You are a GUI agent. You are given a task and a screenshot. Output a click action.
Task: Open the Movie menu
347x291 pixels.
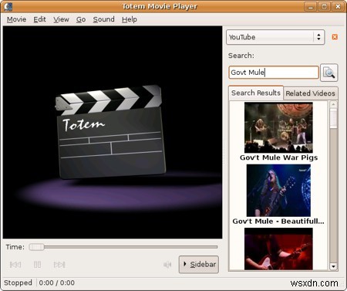tap(16, 19)
